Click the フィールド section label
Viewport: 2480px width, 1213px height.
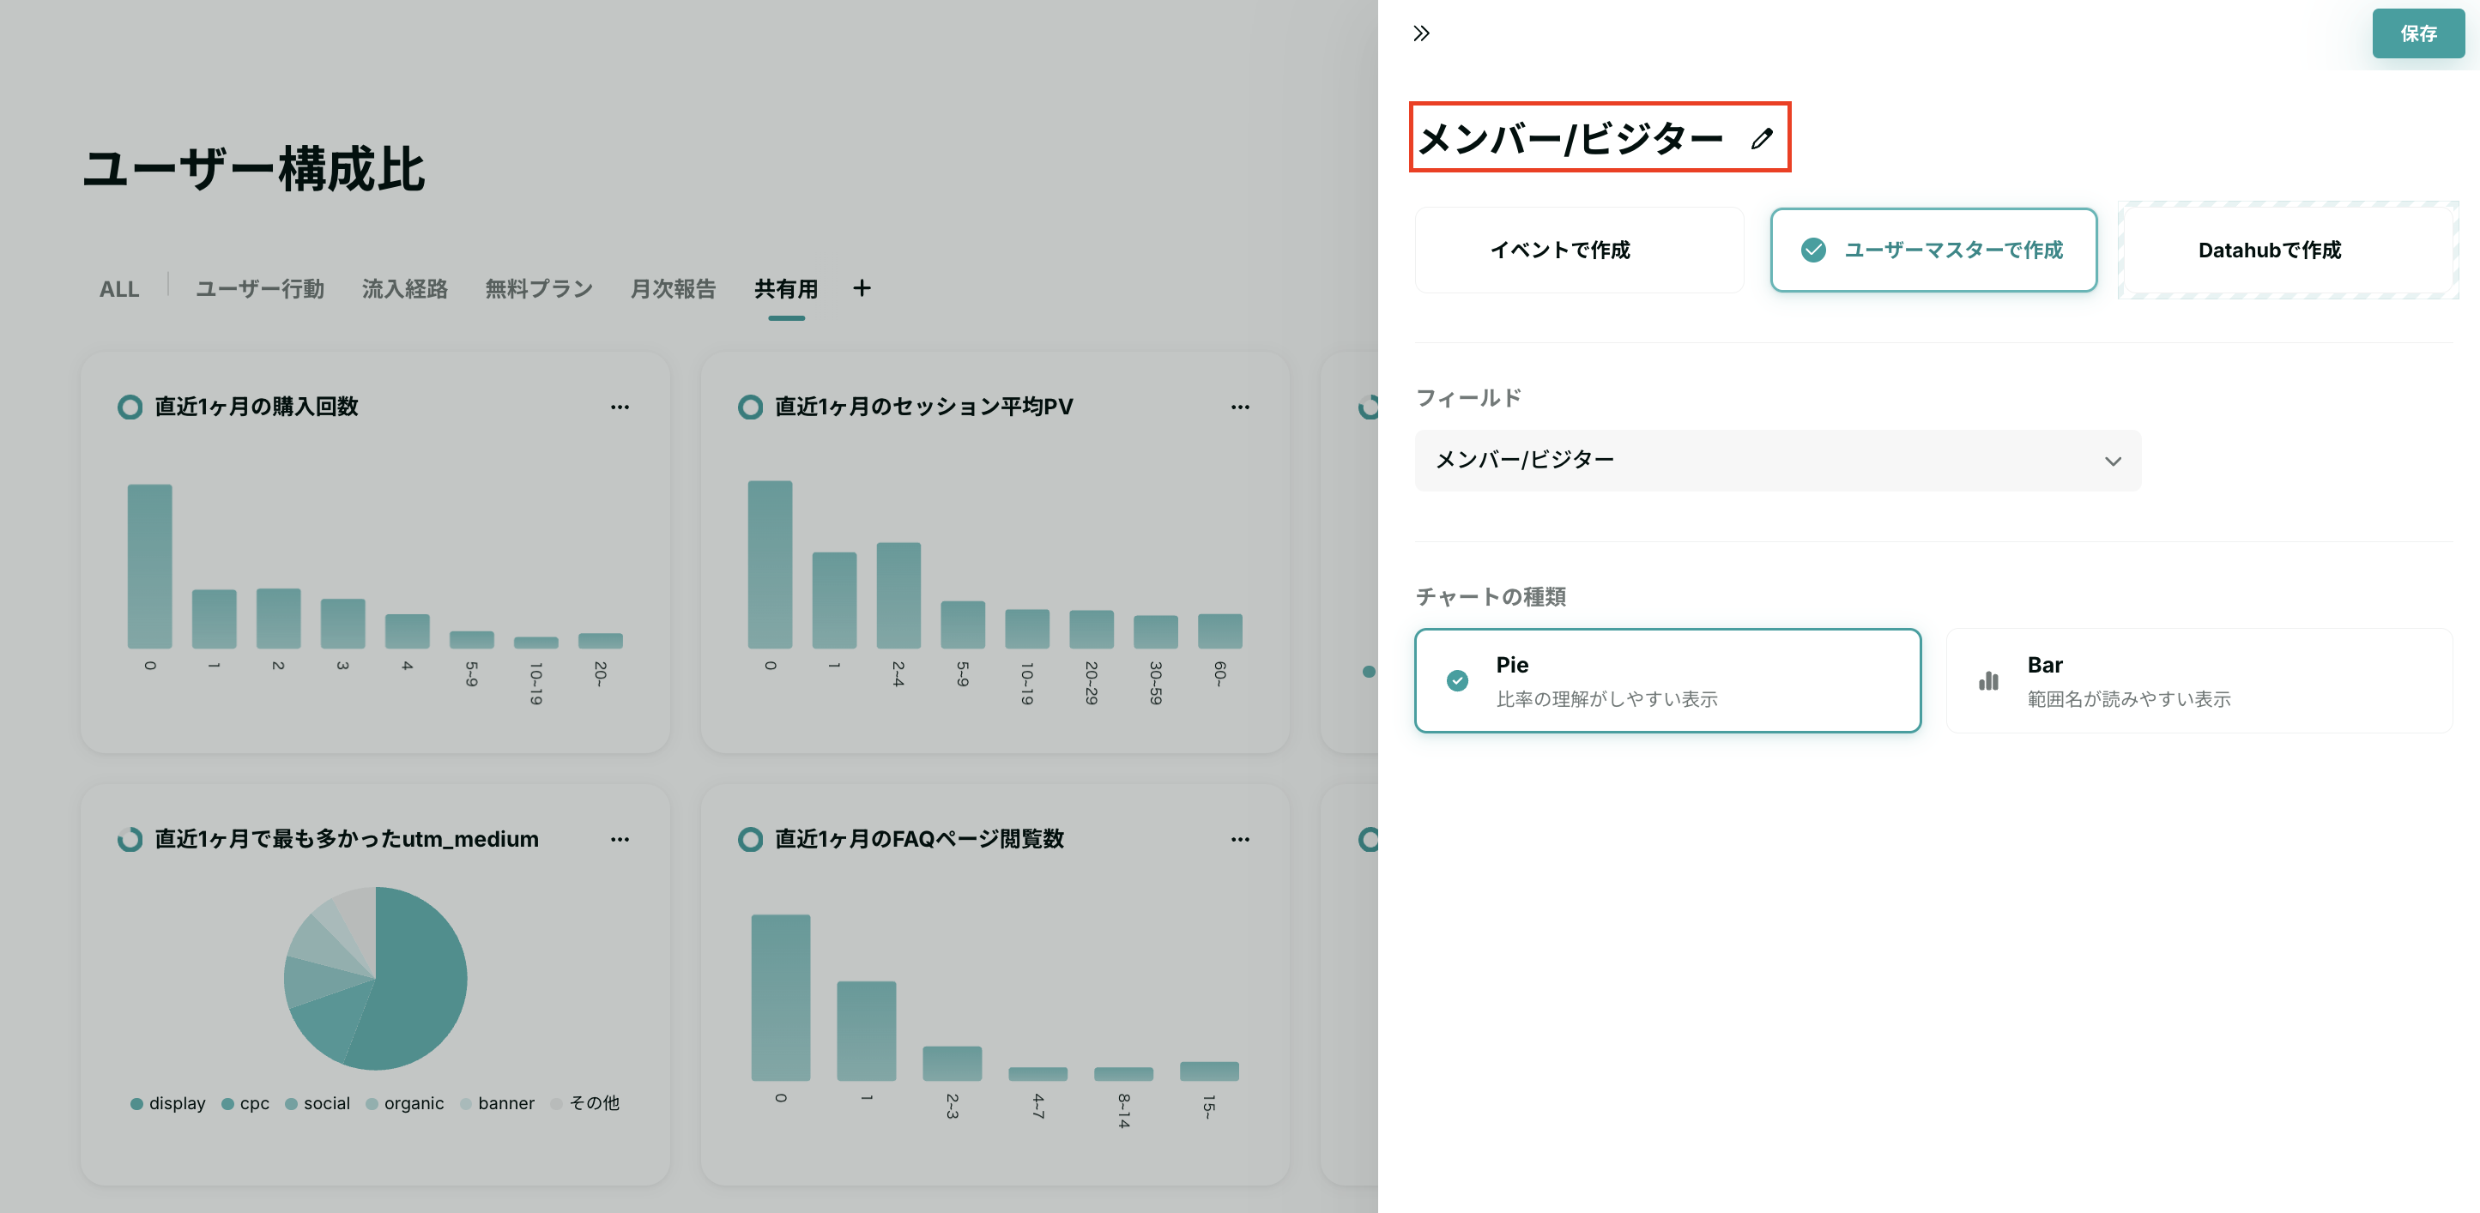tap(1468, 397)
